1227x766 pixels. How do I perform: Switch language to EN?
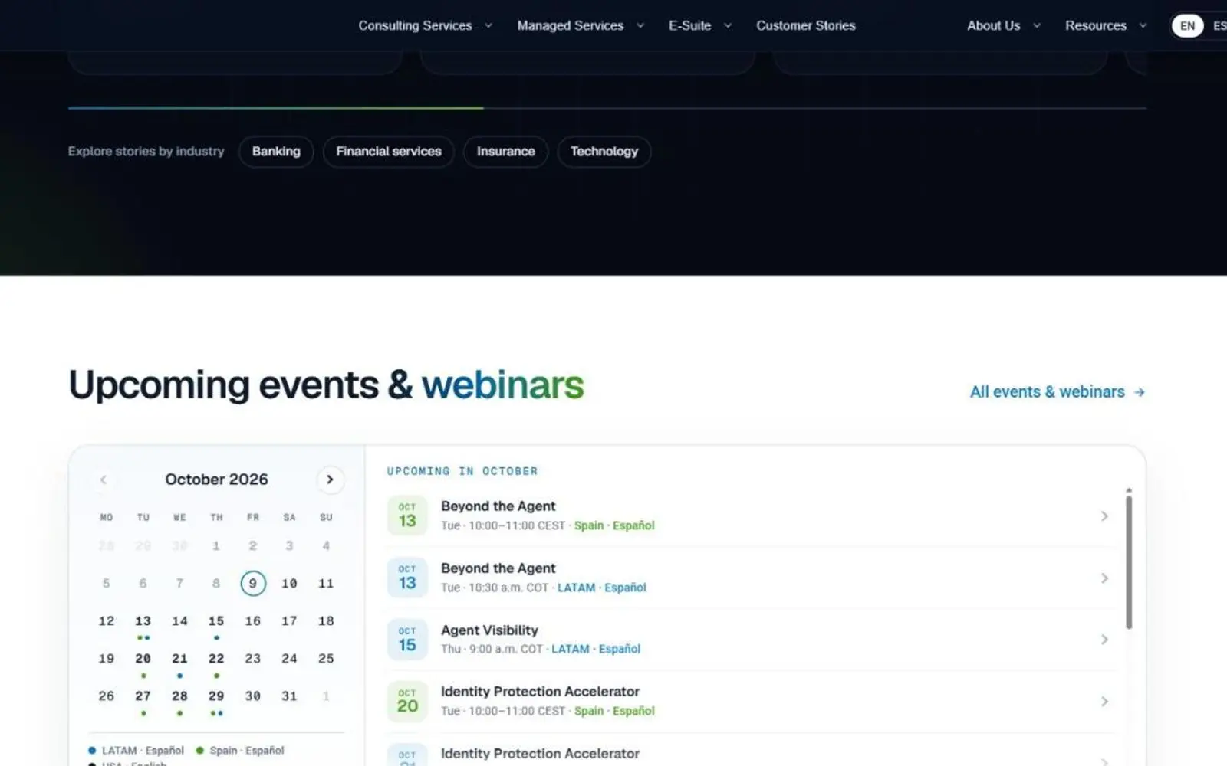pyautogui.click(x=1187, y=25)
